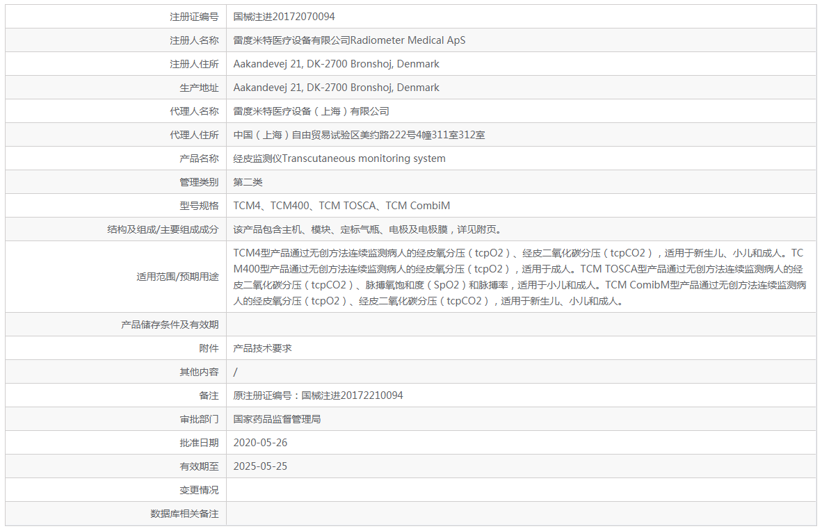Click the department value 国家药品监督管理局
The image size is (822, 531).
click(x=277, y=419)
